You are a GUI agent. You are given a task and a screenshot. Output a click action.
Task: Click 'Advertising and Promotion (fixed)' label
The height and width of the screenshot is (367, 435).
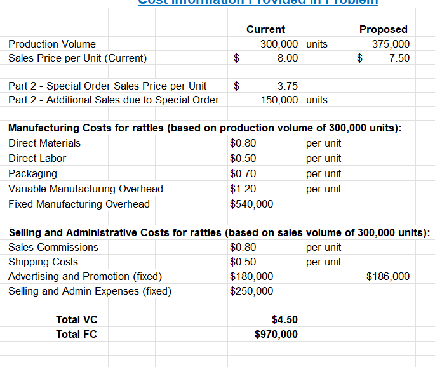coord(85,277)
